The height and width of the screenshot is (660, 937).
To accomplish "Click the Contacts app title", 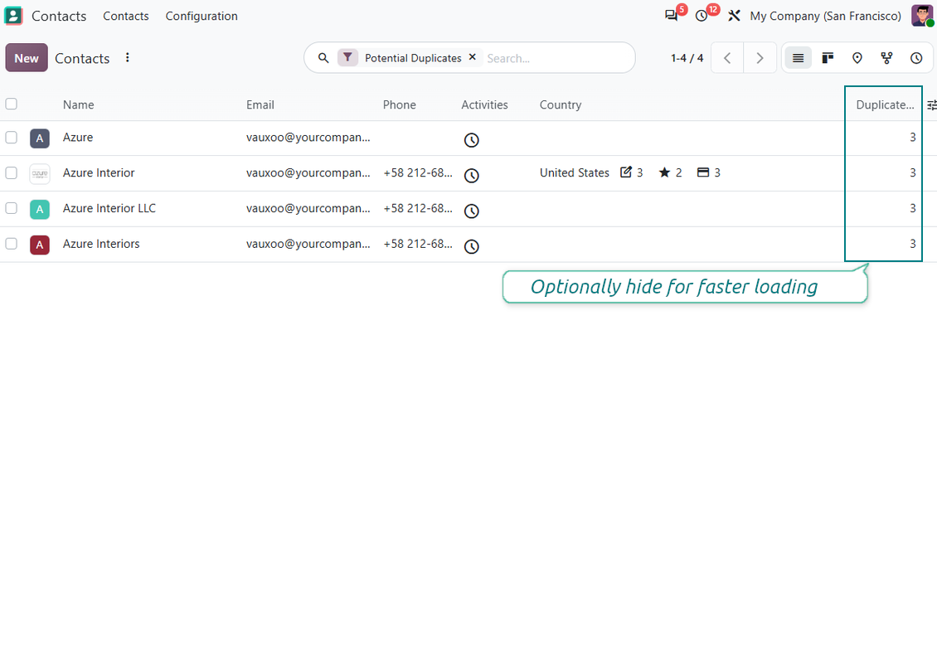I will click(59, 16).
